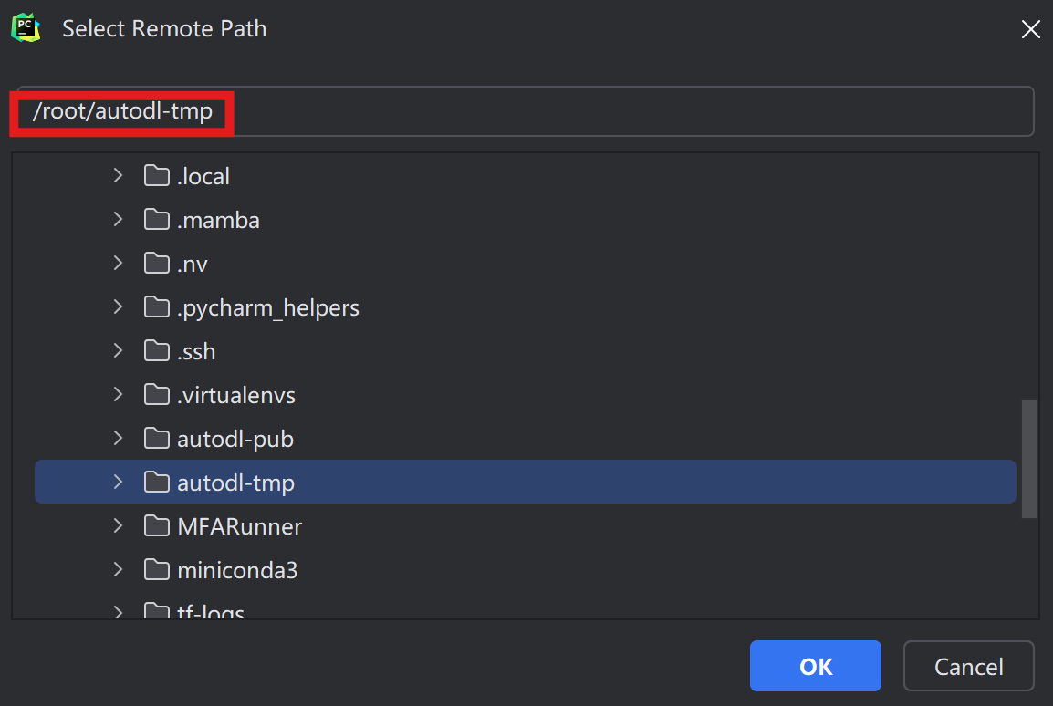Image resolution: width=1053 pixels, height=706 pixels.
Task: Expand the autodl-tmp folder chevron
Action: [x=118, y=483]
